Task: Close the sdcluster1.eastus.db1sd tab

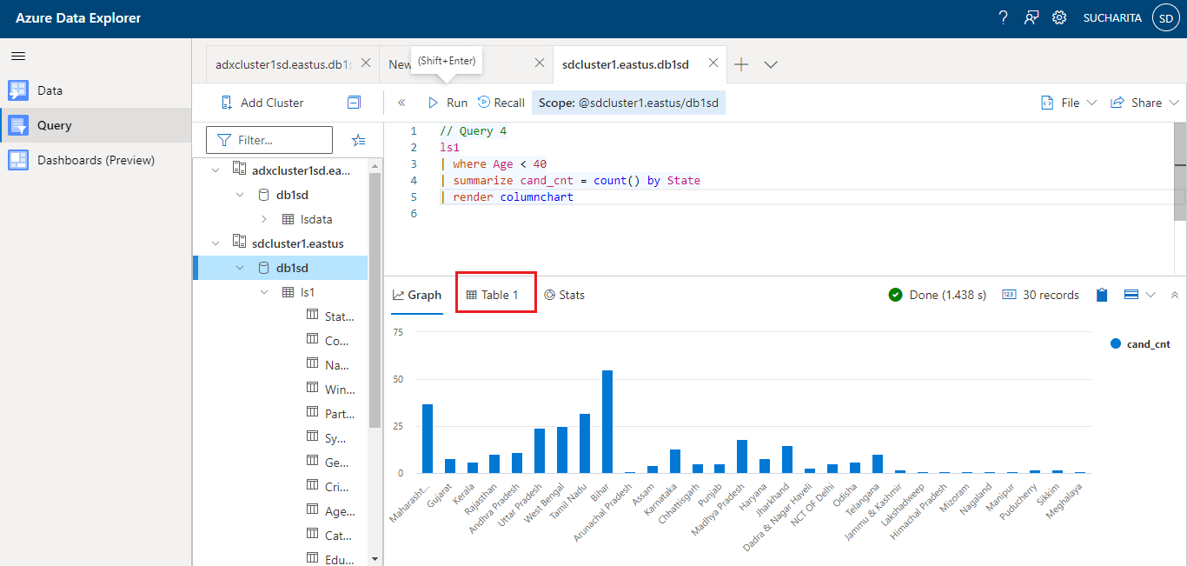Action: [713, 63]
